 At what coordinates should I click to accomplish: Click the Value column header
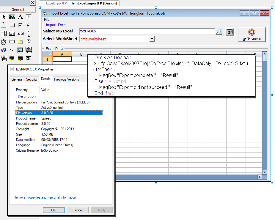pyautogui.click(x=45, y=90)
